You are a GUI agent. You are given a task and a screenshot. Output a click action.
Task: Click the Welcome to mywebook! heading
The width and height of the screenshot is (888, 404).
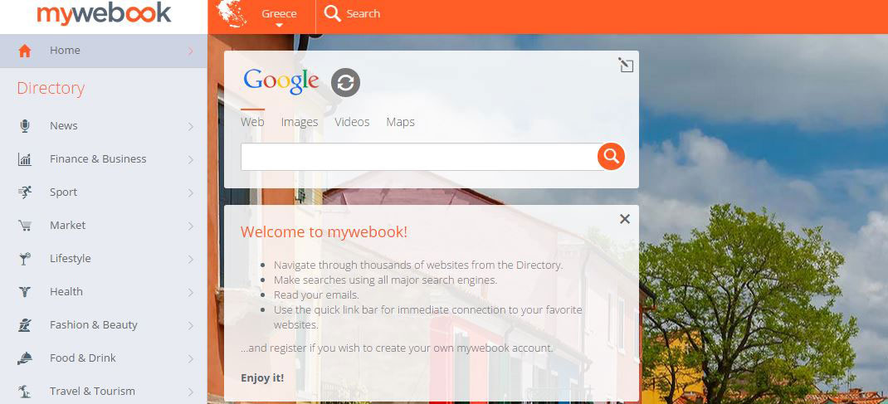tap(324, 232)
